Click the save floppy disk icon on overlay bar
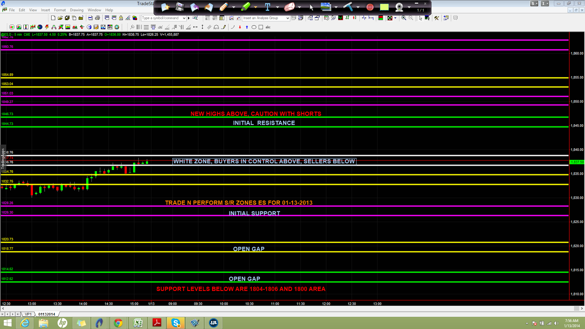The image size is (585, 329). [x=180, y=7]
